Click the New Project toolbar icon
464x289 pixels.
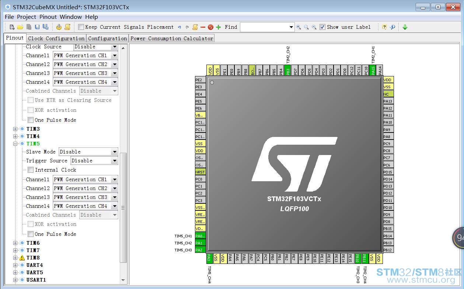12,27
